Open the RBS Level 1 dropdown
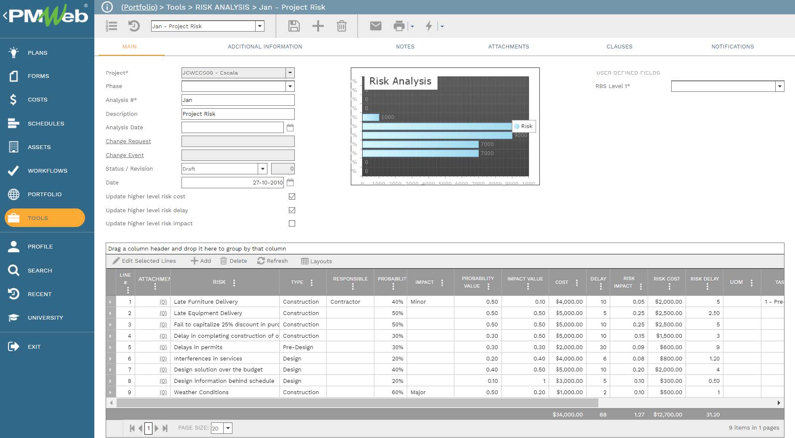The image size is (795, 438). (x=780, y=86)
